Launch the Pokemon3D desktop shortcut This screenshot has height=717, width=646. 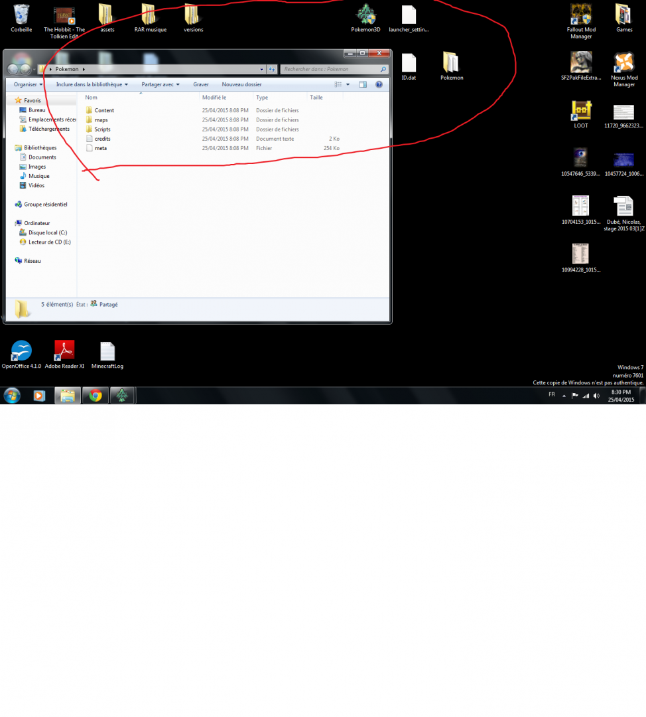click(x=365, y=19)
